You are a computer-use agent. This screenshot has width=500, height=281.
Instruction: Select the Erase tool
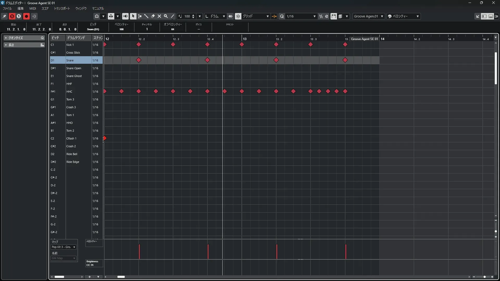(153, 16)
